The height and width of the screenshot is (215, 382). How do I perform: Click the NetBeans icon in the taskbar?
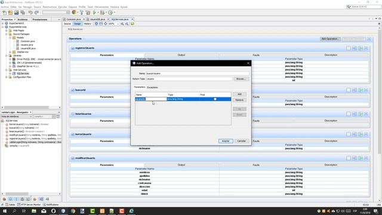(63, 211)
